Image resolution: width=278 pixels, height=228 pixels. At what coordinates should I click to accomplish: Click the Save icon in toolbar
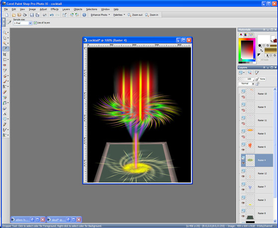click(x=32, y=15)
